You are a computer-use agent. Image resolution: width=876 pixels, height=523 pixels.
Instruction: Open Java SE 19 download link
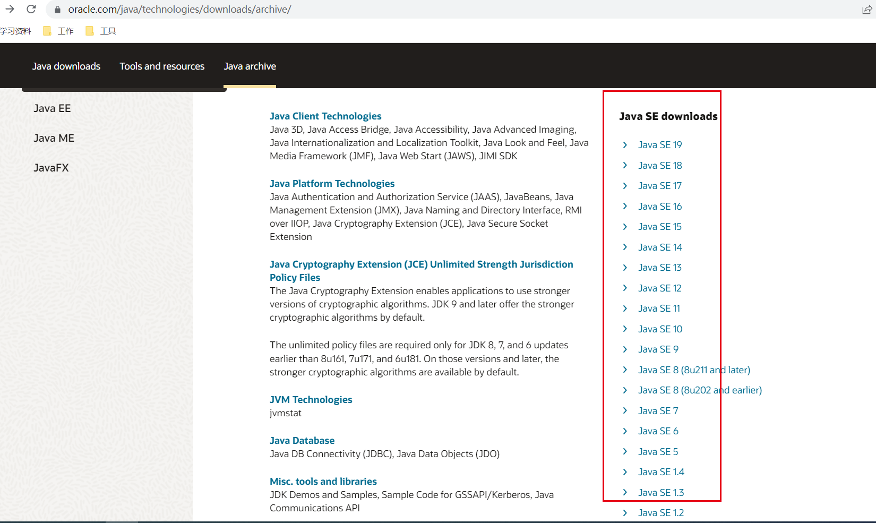(660, 145)
